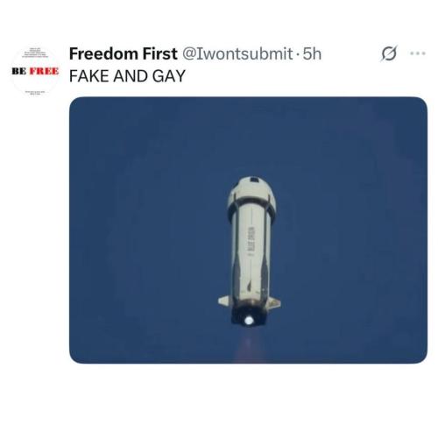Open the three-dot more options menu
The image size is (438, 425).
[x=418, y=53]
